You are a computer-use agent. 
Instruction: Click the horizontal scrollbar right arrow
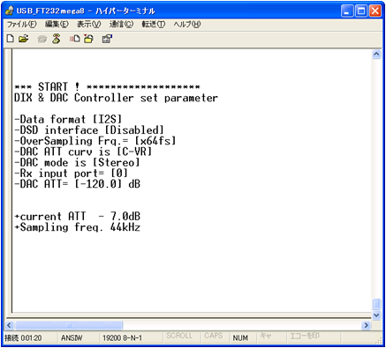[367, 325]
